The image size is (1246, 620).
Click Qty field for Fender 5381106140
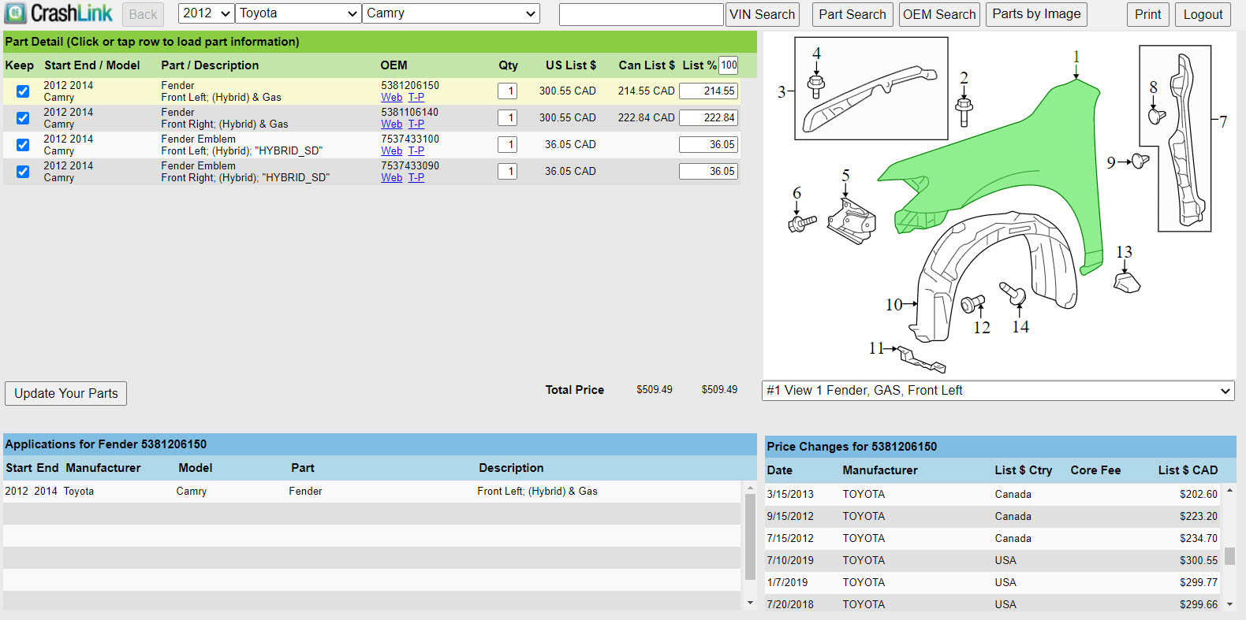[x=507, y=118]
